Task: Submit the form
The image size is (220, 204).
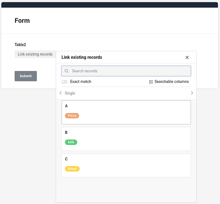Action: 26,76
